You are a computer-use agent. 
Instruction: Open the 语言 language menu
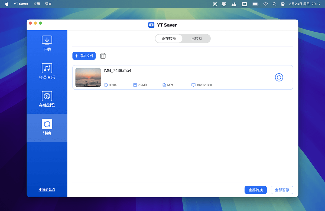tap(48, 4)
